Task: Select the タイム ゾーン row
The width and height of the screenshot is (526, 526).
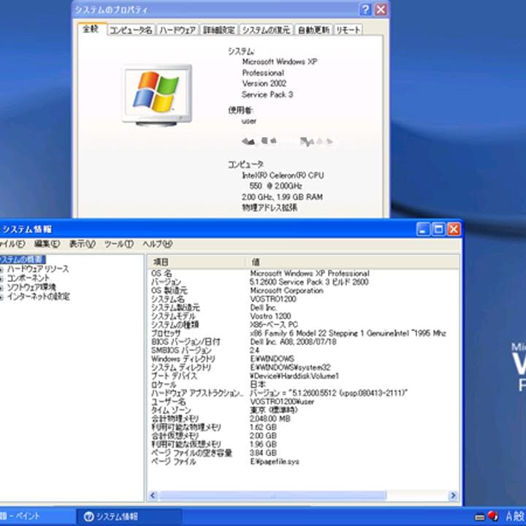Action: pyautogui.click(x=303, y=411)
